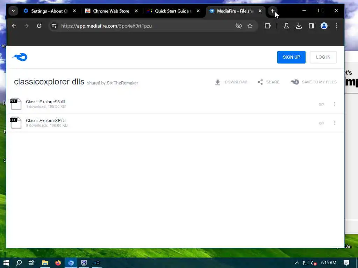Copy link icon for ClassicExplorer98.dll
Screen dimensions: 358x268
point(321,104)
